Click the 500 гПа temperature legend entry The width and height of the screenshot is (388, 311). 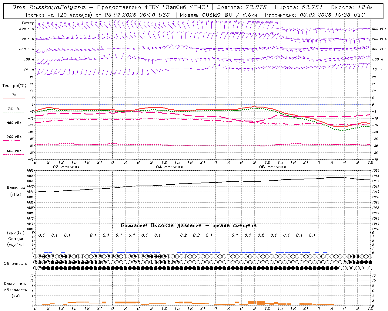tap(14, 151)
